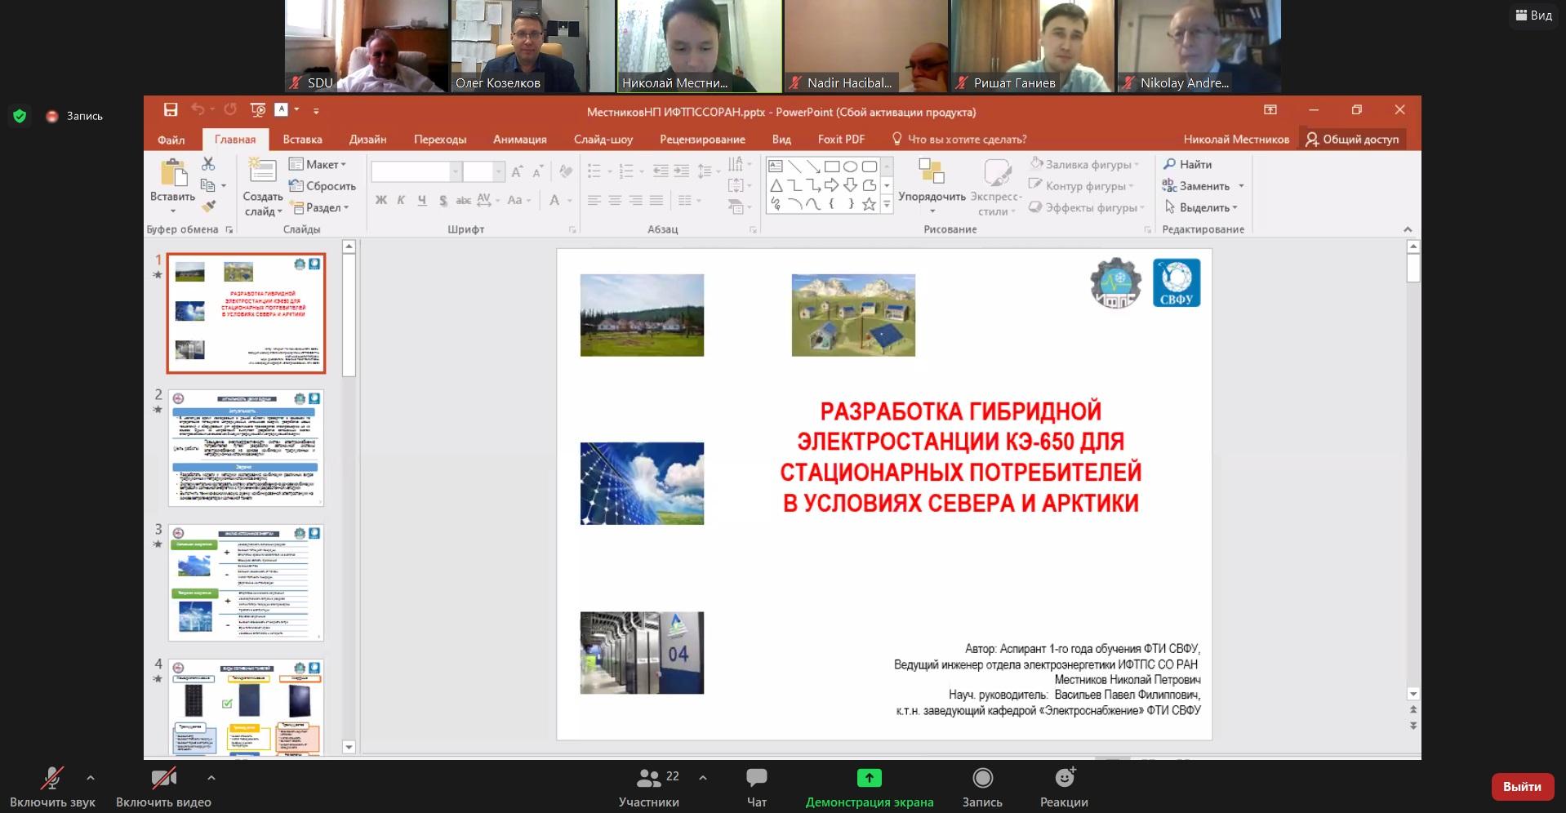This screenshot has height=813, width=1566.
Task: Open the Участники participants panel
Action: pyautogui.click(x=649, y=778)
